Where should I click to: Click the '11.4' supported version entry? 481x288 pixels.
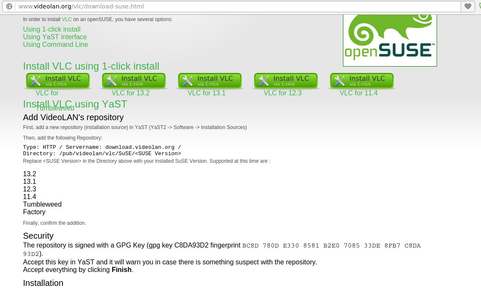[x=30, y=196]
